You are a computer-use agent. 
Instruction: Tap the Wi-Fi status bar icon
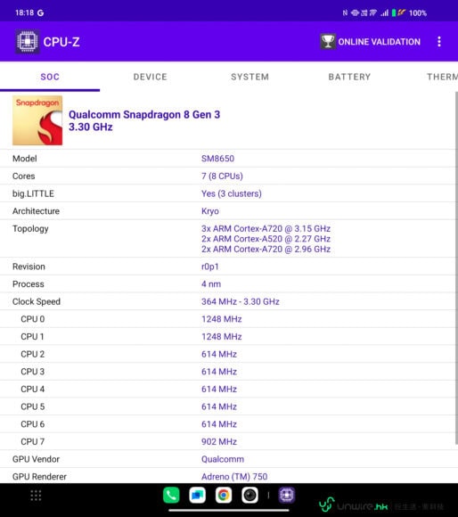[373, 12]
